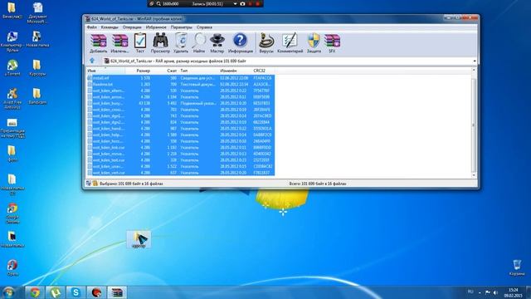Click the WinRAR icon on the taskbar
The height and width of the screenshot is (299, 531).
click(117, 292)
